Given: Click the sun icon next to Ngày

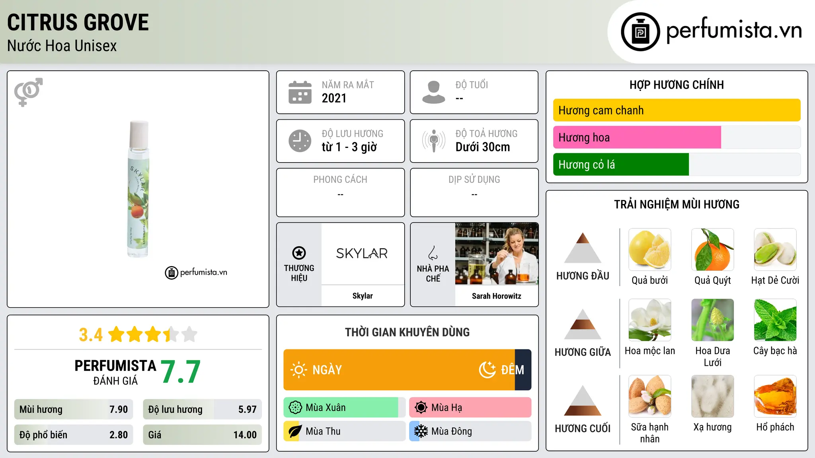Looking at the screenshot, I should tap(299, 370).
